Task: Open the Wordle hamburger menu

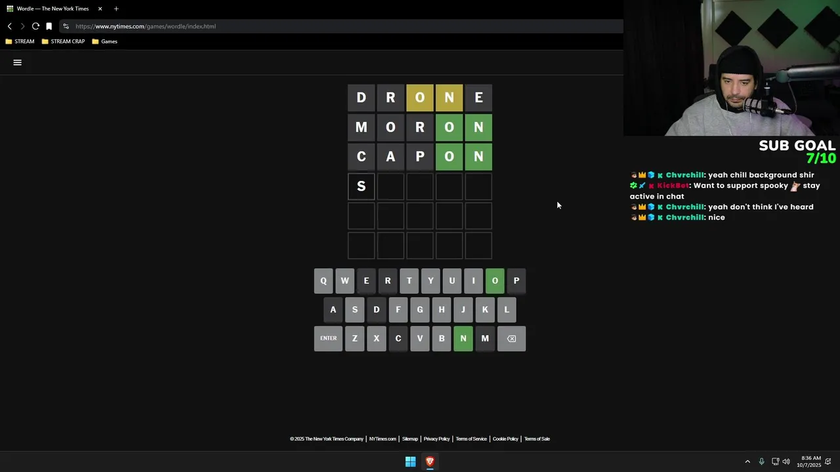Action: click(x=18, y=62)
